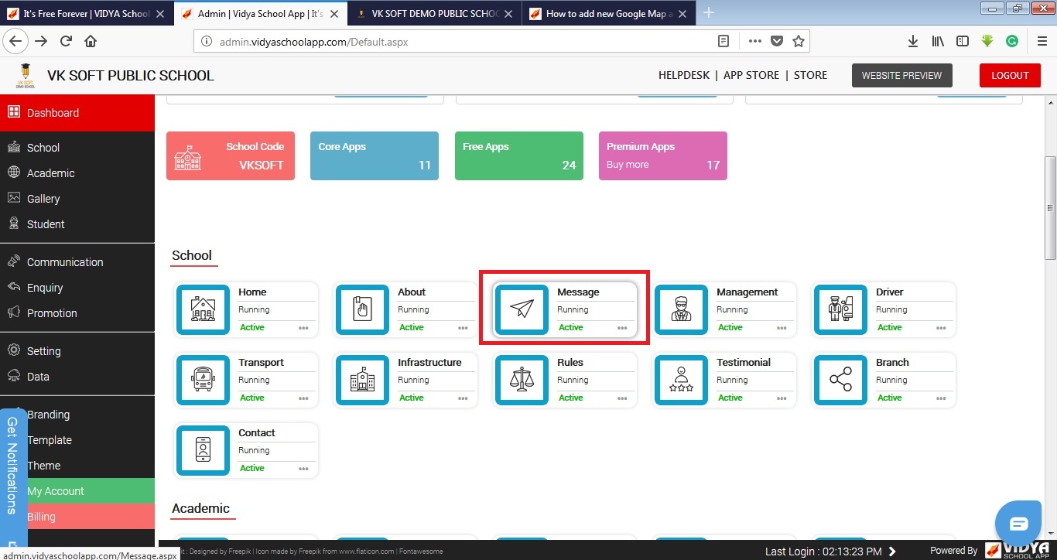Viewport: 1057px width, 560px height.
Task: Open more options dots on Home tile
Action: click(303, 328)
